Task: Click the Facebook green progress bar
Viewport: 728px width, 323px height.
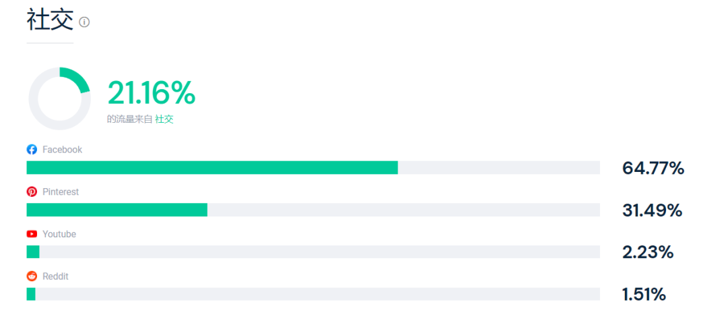Action: click(x=212, y=168)
